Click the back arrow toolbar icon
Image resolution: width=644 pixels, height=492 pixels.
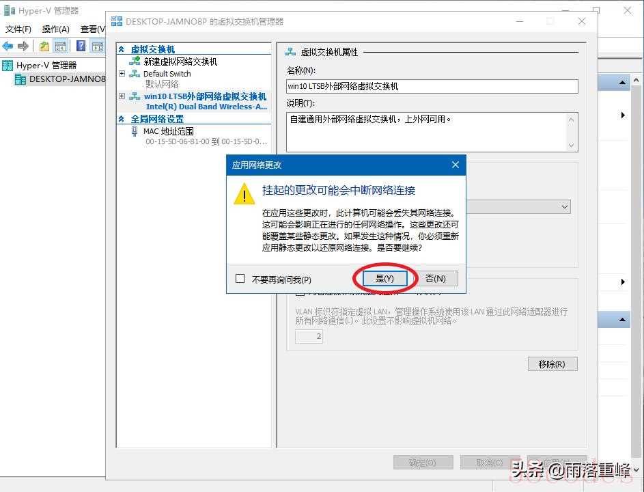[8, 46]
